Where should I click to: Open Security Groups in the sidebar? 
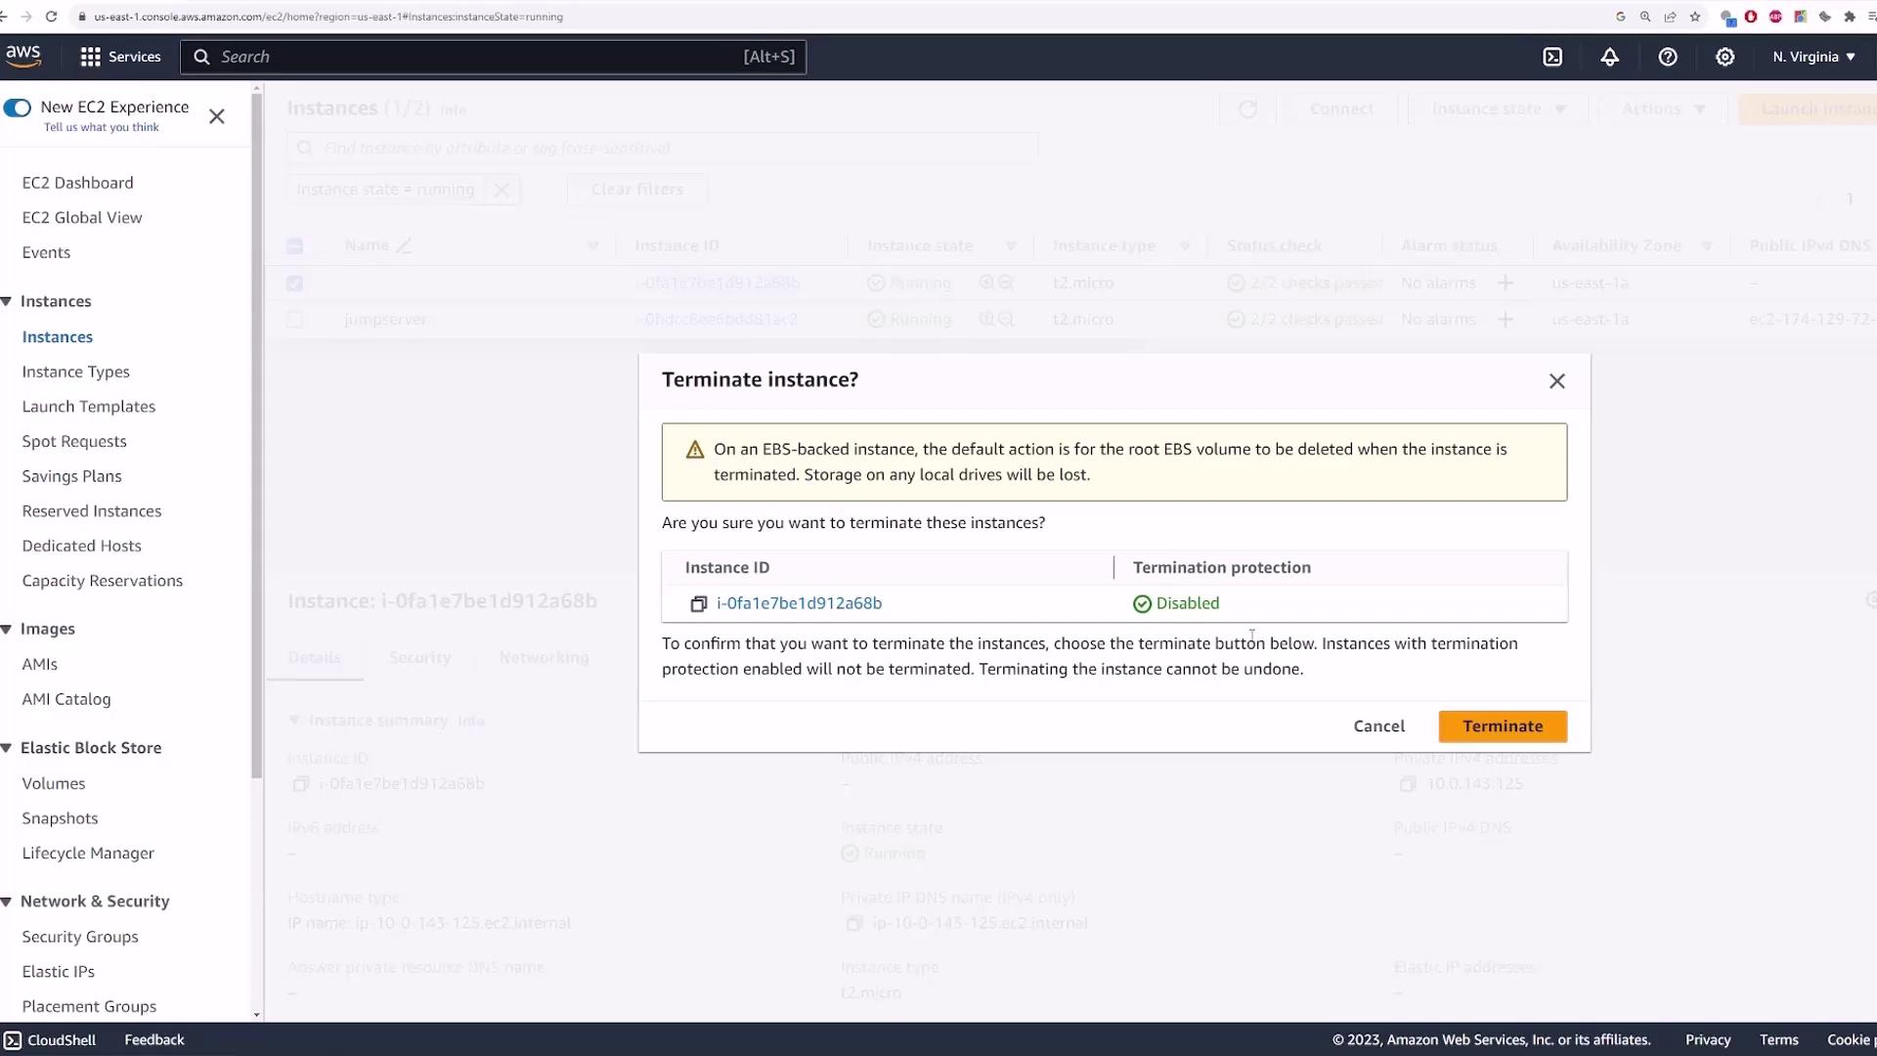80,937
